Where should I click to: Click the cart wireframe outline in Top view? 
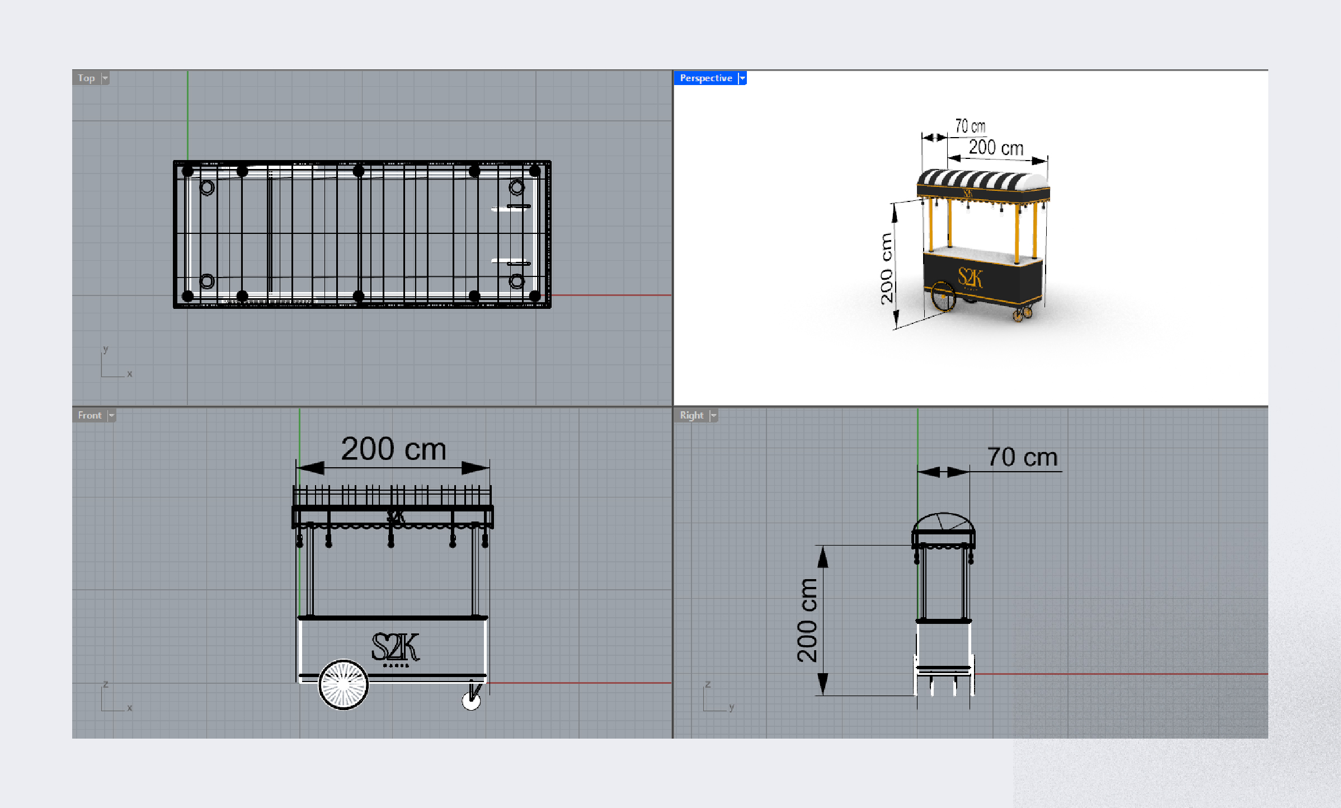362,234
